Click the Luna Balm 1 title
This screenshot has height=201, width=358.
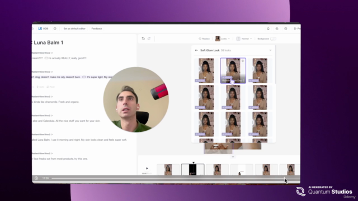click(48, 42)
